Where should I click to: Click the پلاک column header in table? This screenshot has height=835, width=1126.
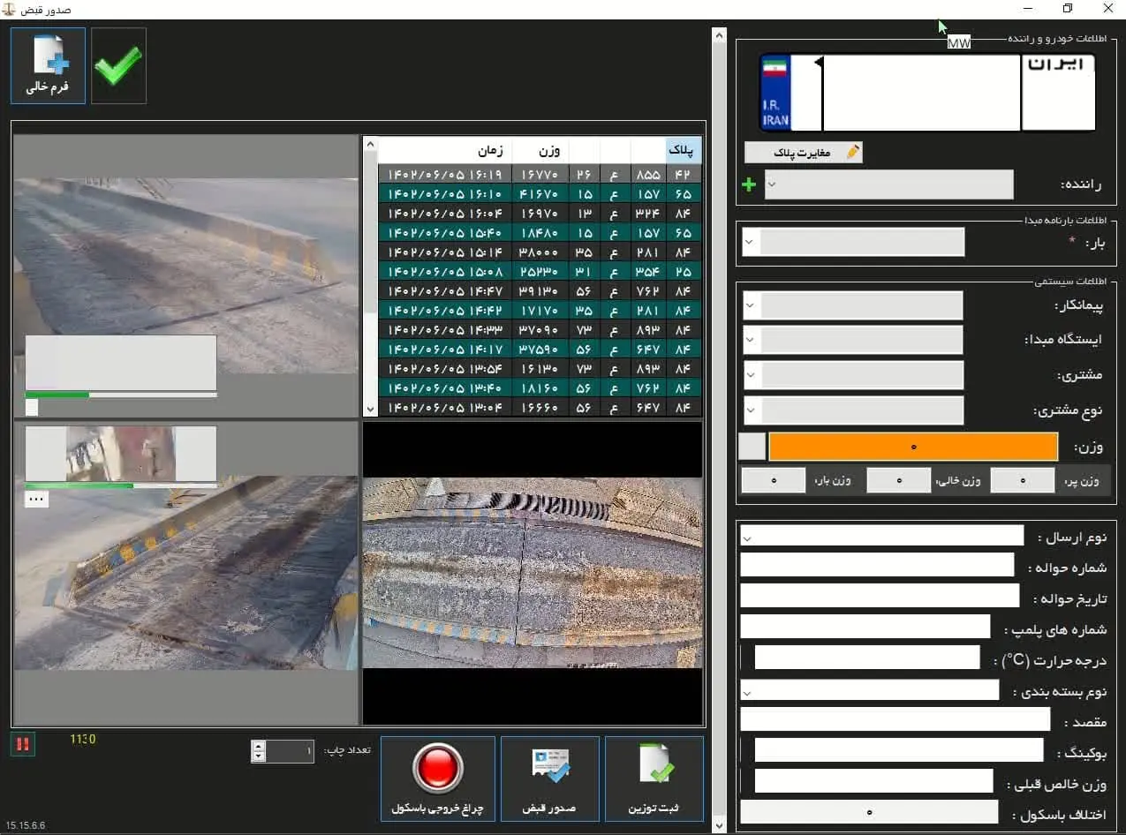click(684, 151)
